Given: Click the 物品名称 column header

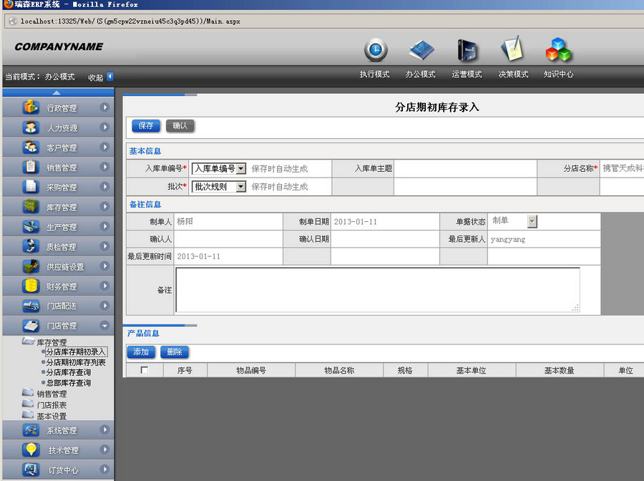Looking at the screenshot, I should (x=339, y=370).
